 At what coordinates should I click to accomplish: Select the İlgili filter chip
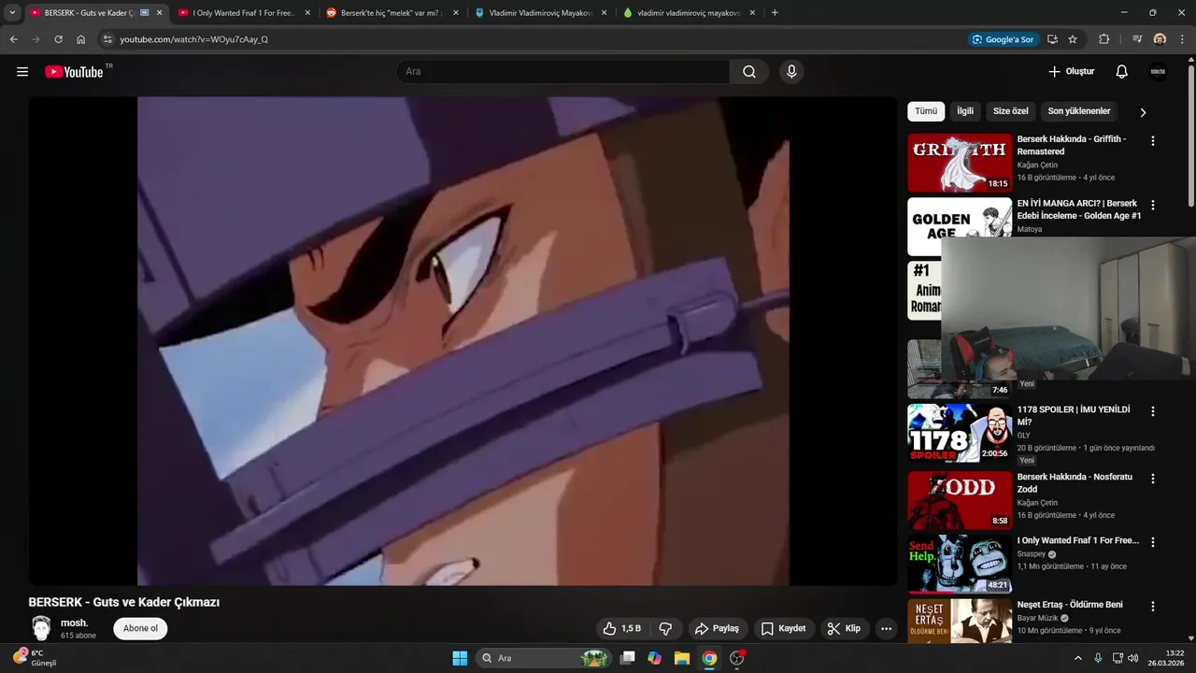(965, 111)
